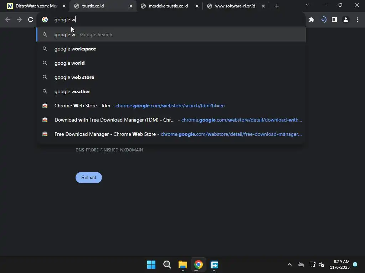The width and height of the screenshot is (365, 273).
Task: Close the www.software-ri.or.id tab
Action: 263,6
